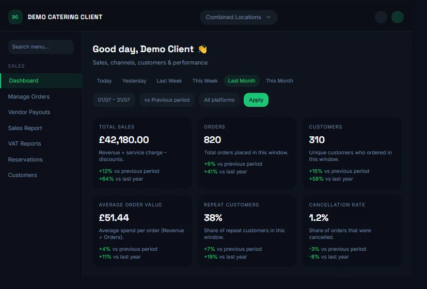Select the Yesterday period tab
The image size is (427, 289).
(x=134, y=81)
